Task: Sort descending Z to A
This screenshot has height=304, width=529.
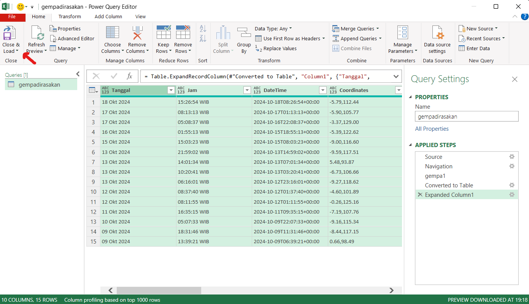Action: pyautogui.click(x=203, y=38)
